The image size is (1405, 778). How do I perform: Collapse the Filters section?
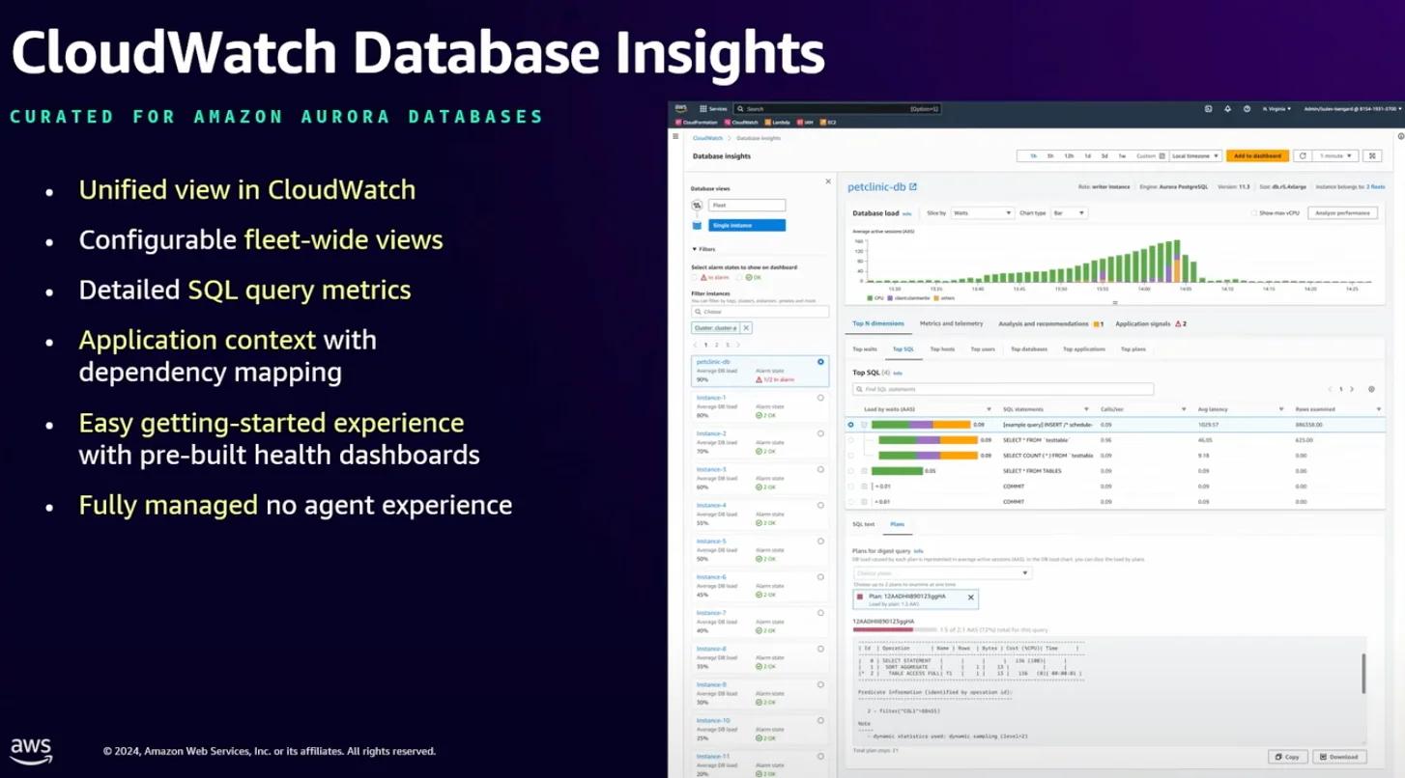(703, 249)
